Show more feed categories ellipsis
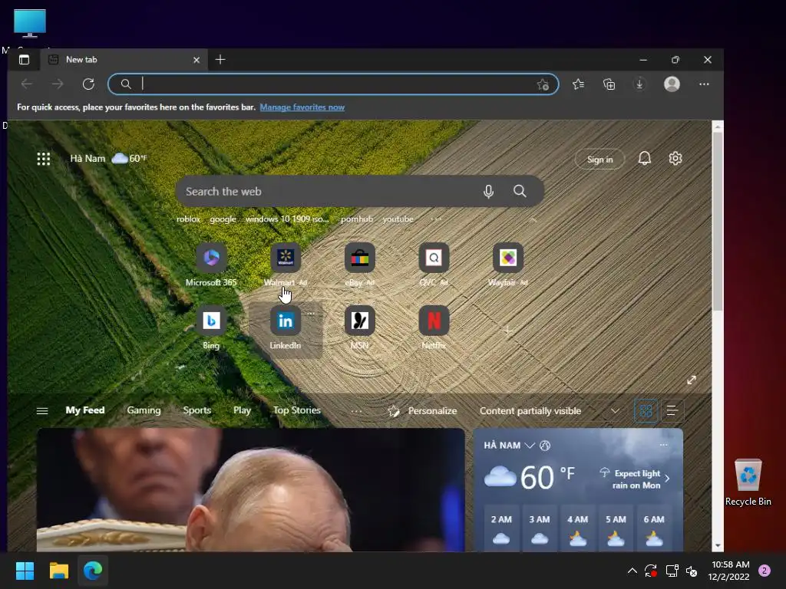This screenshot has width=786, height=589. pos(356,411)
